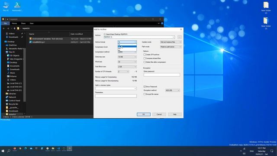Open the Update mode dropdown
This screenshot has width=277, height=156.
[x=171, y=42]
